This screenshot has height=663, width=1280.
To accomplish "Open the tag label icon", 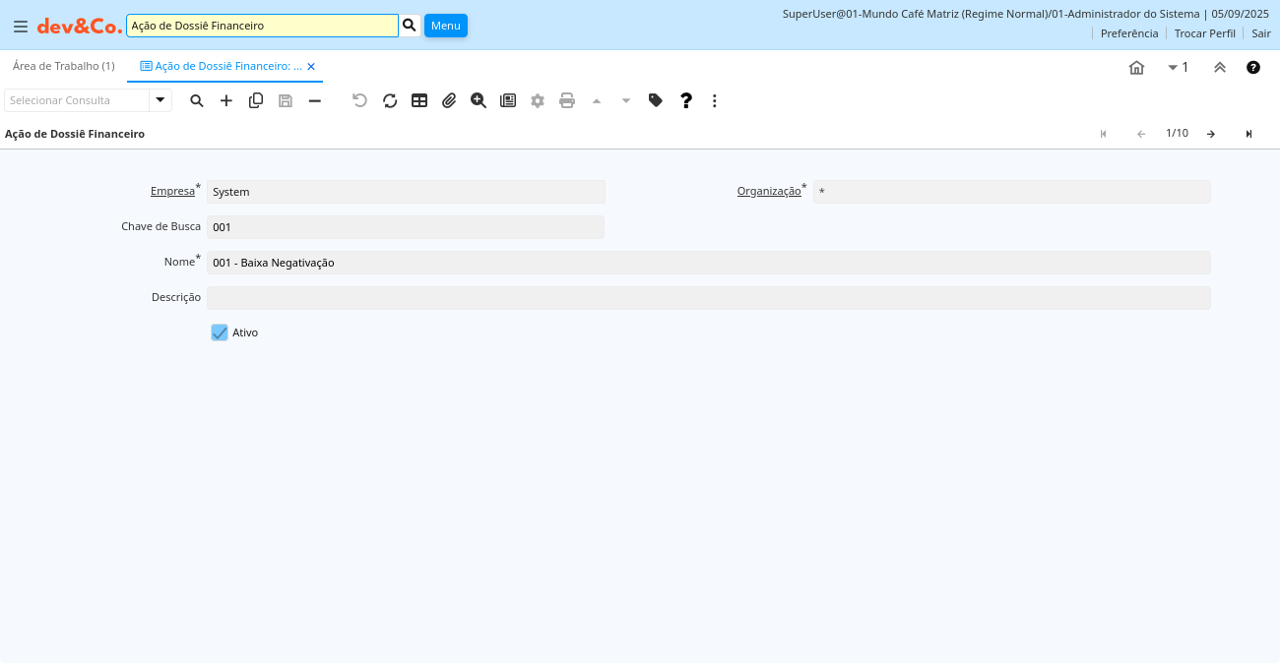I will pos(656,100).
